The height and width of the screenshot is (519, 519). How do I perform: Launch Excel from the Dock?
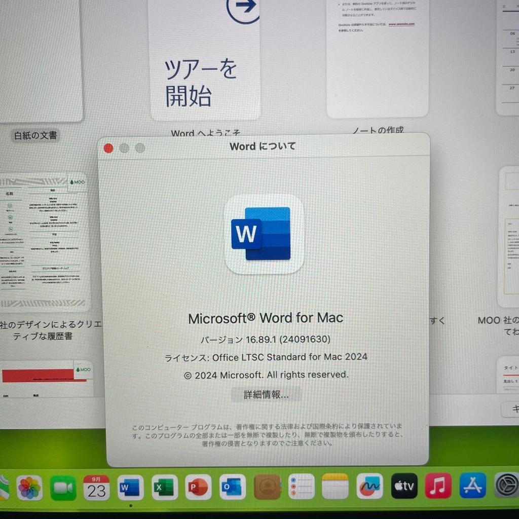165,487
